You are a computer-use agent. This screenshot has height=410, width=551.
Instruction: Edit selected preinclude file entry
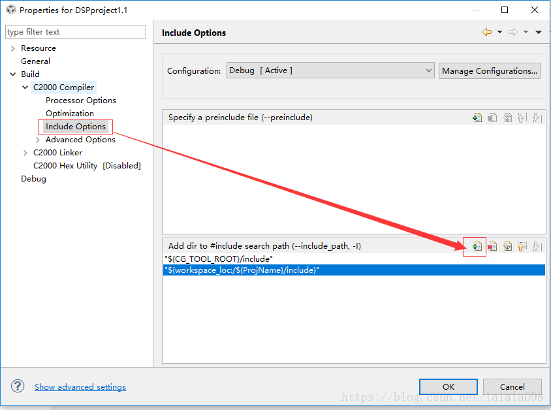[x=507, y=118]
